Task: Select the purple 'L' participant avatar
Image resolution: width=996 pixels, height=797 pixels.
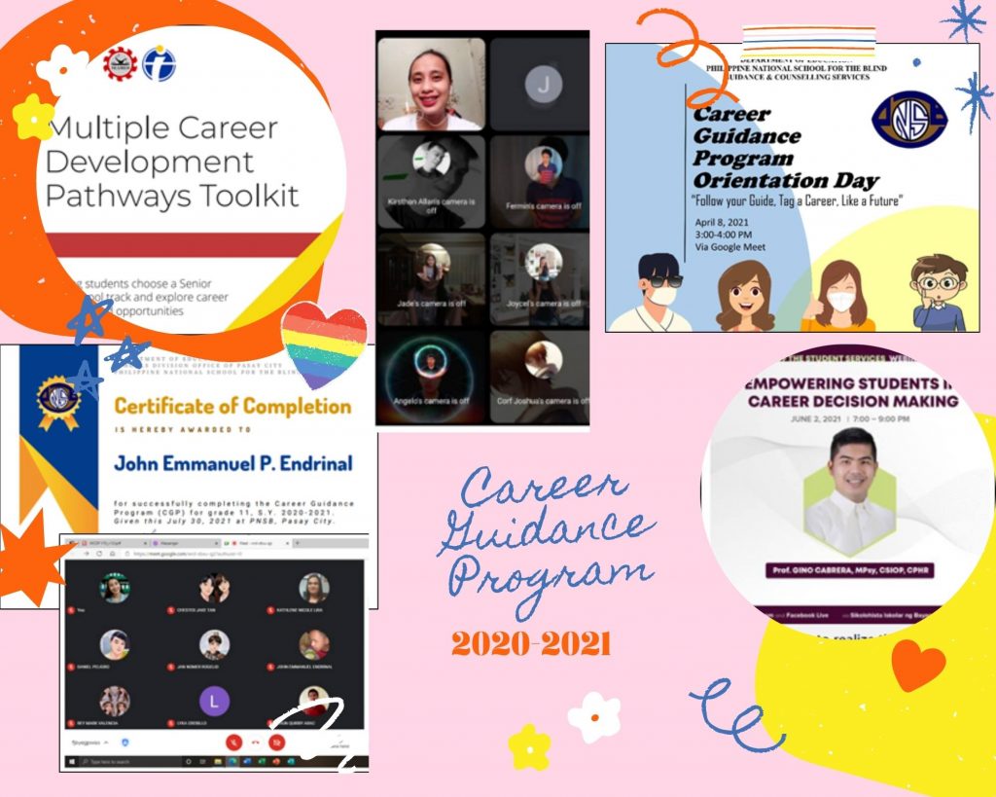Action: (x=214, y=701)
